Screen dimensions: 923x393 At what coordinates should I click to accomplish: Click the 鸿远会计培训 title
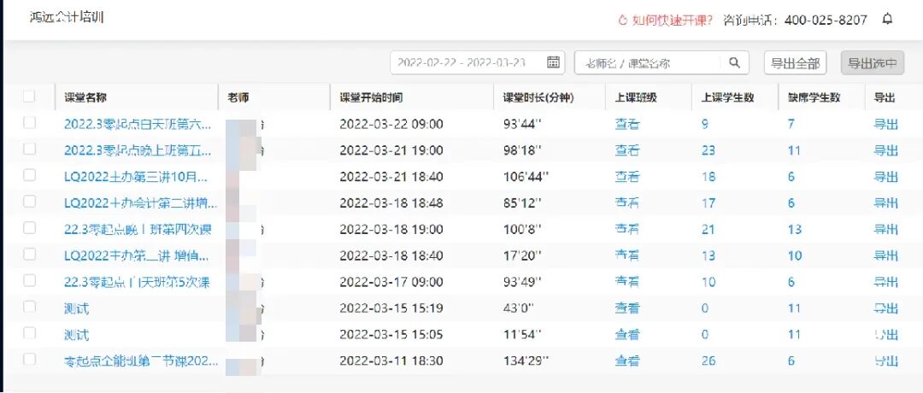point(67,17)
